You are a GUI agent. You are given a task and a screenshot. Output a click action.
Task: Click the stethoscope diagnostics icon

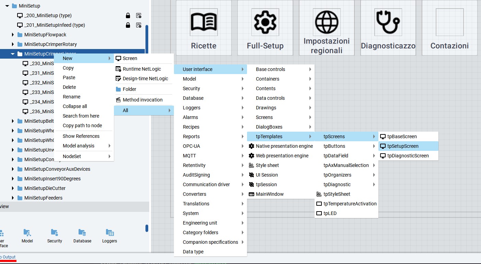(388, 22)
